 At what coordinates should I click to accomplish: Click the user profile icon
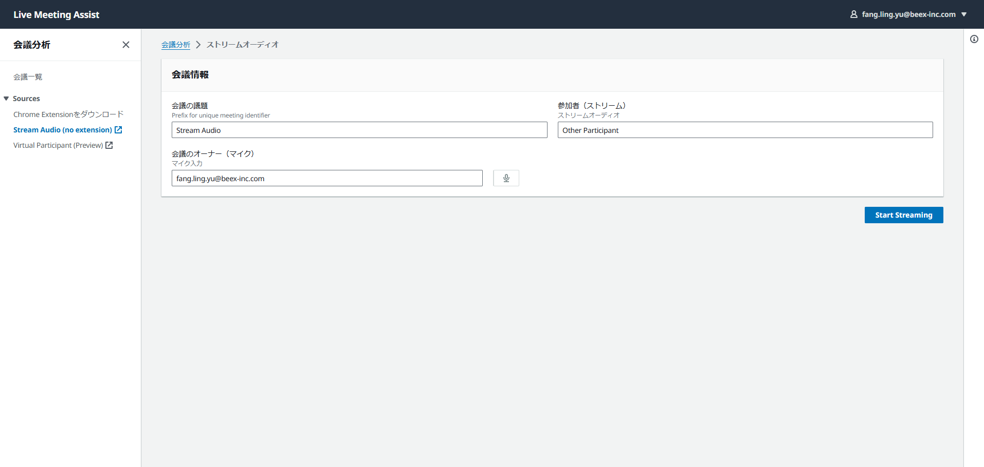(x=854, y=14)
